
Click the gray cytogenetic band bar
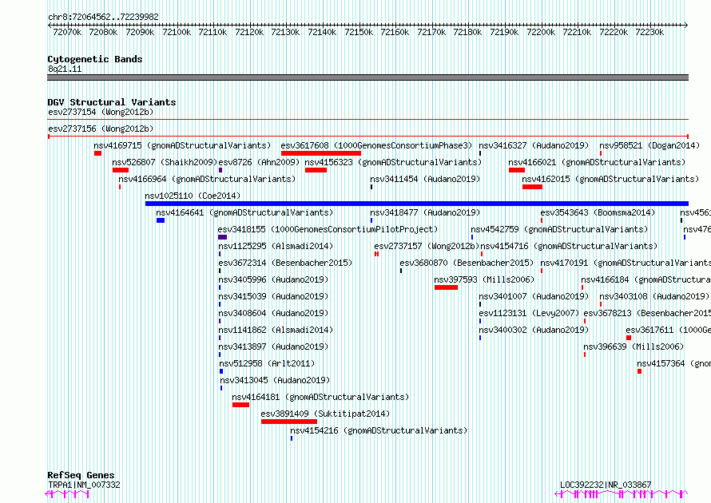pos(367,77)
